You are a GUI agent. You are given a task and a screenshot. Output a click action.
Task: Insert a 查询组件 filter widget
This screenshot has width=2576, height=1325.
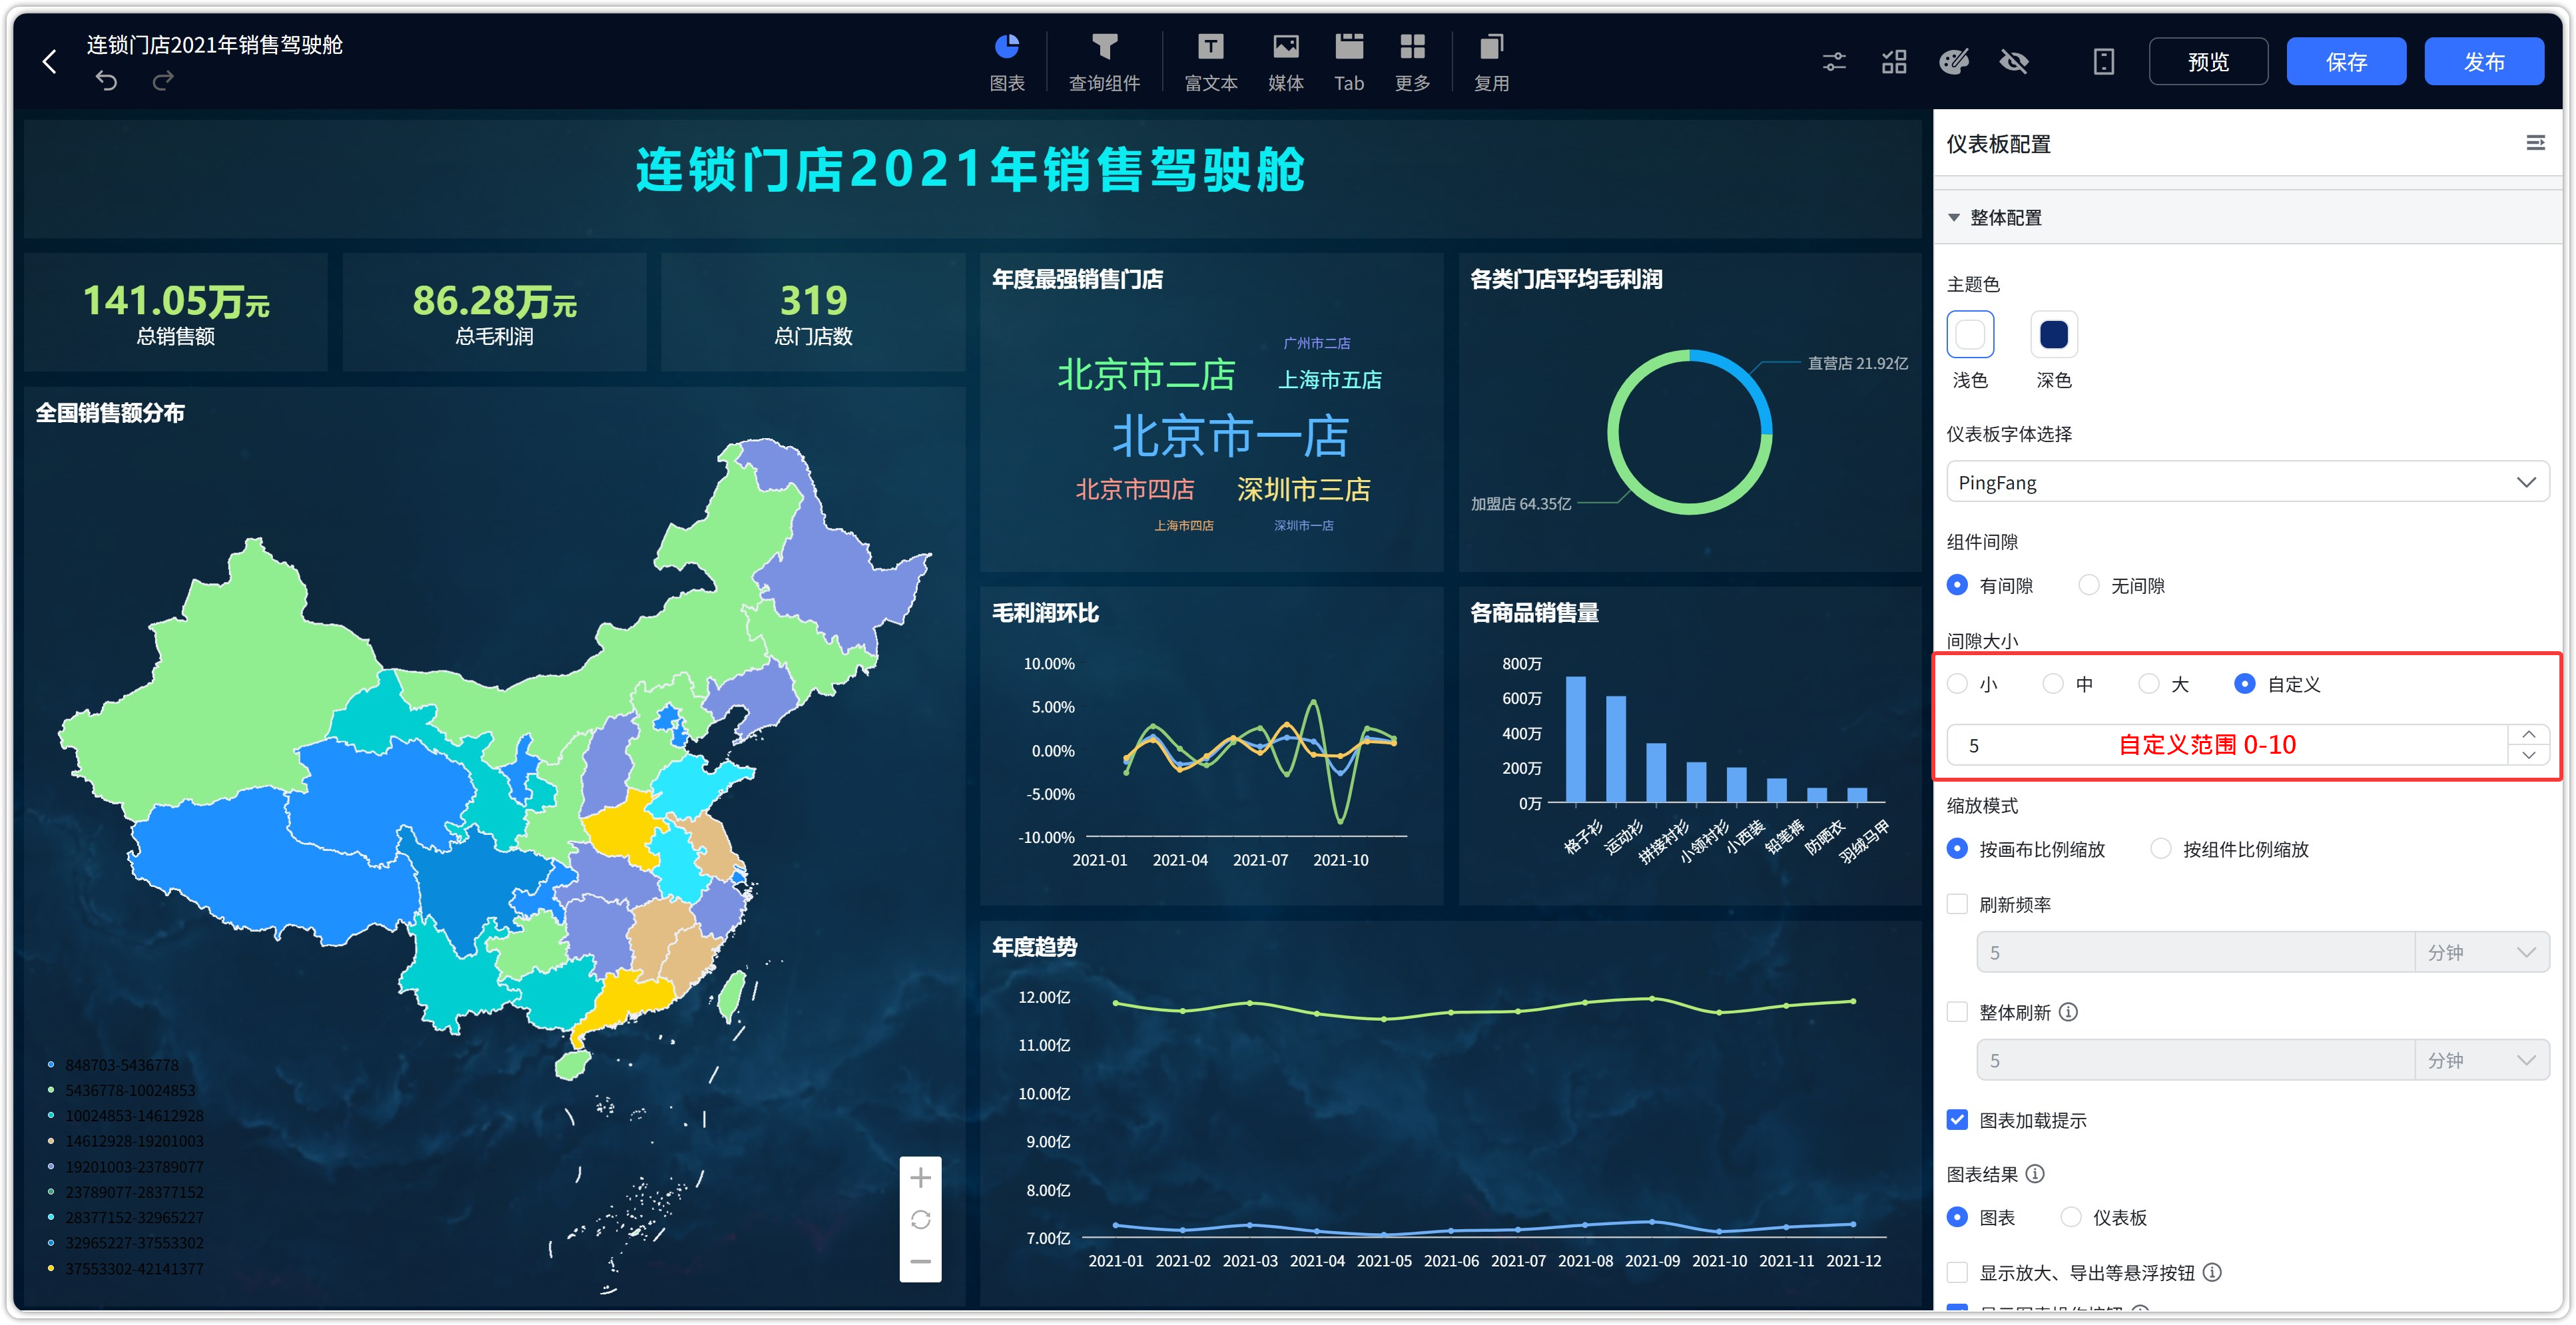click(1104, 62)
